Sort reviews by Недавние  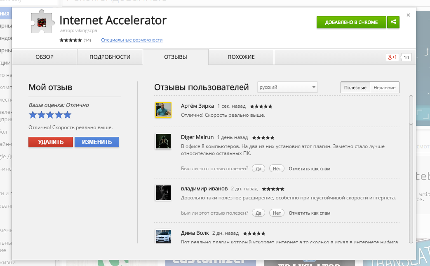[385, 88]
